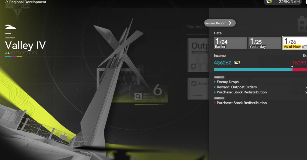Click the Valley IV region title
Screen dimensions: 307x160
[x=25, y=45]
